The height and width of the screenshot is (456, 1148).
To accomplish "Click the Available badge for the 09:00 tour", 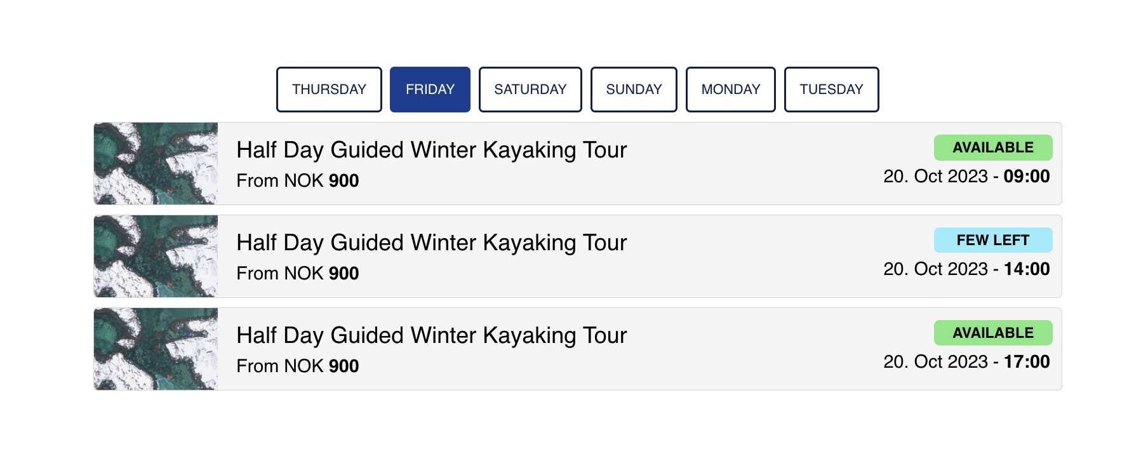I will (993, 147).
